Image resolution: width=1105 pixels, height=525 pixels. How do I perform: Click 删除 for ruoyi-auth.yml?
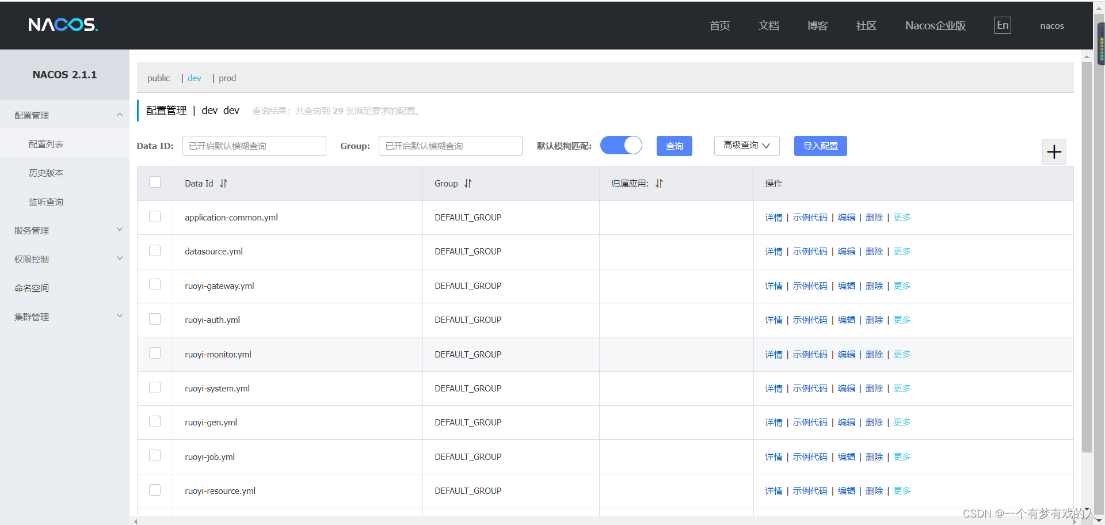click(x=874, y=319)
